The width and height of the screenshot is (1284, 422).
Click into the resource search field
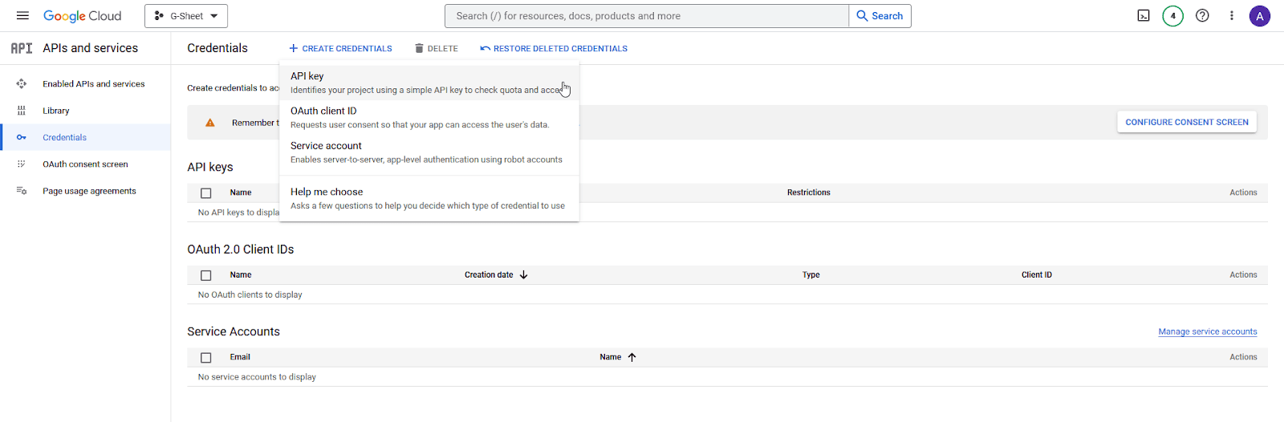point(647,16)
